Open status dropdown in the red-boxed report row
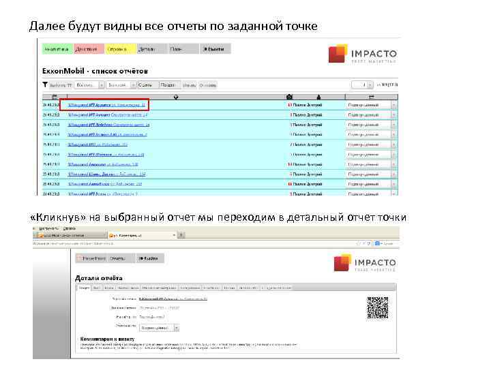491x368 pixels. [x=372, y=105]
